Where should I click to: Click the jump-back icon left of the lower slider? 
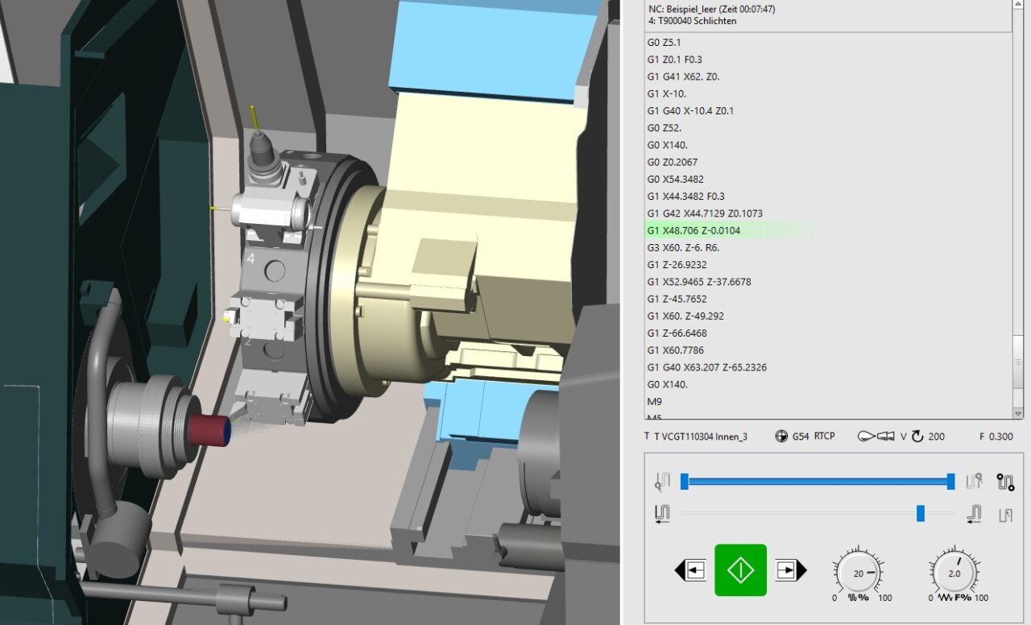click(660, 513)
